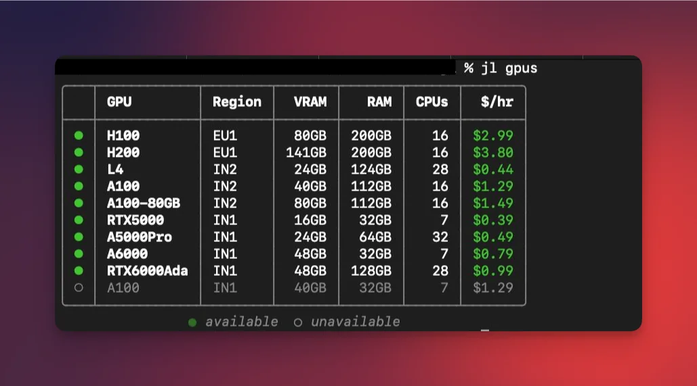Click the CPUs column header
Screen dimensions: 697x386
(431, 101)
